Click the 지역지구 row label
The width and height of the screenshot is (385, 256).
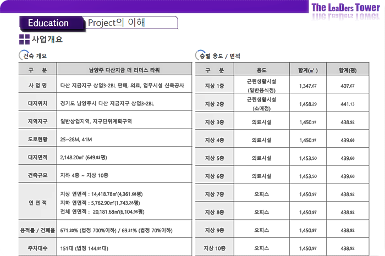click(x=37, y=121)
